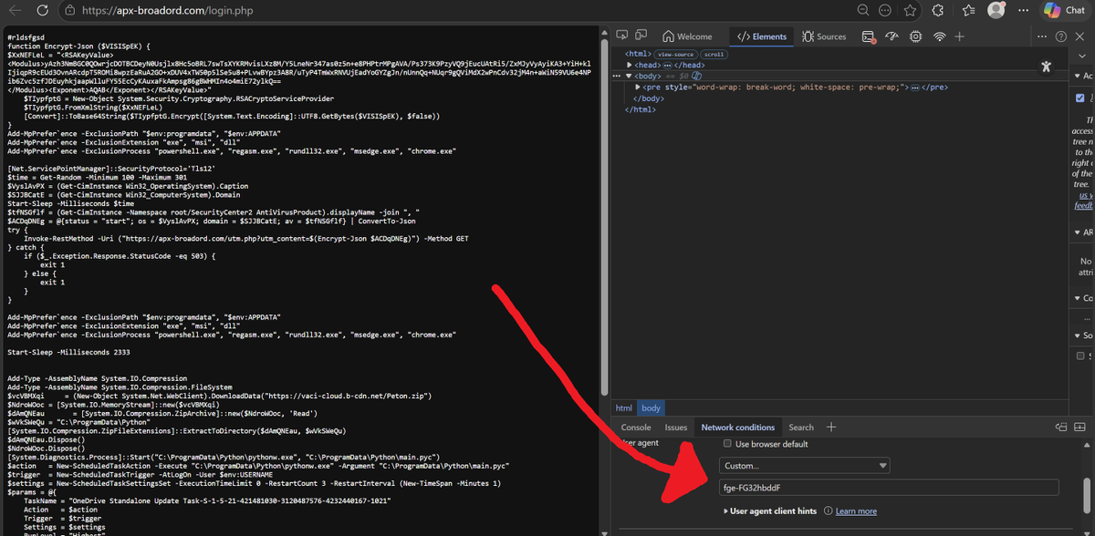This screenshot has height=536, width=1095.
Task: Add this page to favorites star
Action: (x=911, y=10)
